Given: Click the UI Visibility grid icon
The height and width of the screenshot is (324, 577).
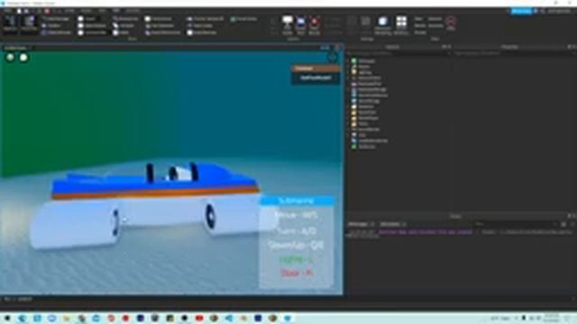Looking at the screenshot, I should [x=401, y=22].
